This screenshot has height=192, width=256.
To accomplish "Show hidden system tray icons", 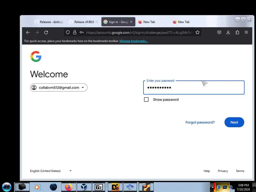I will point(212,187).
